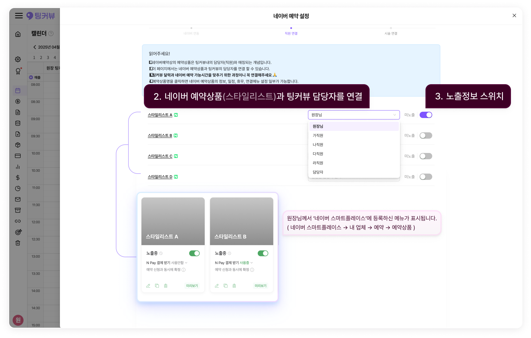Click the green N icon beside 스타일리스트 C
Viewport: 531px width, 338px height.
[x=176, y=156]
